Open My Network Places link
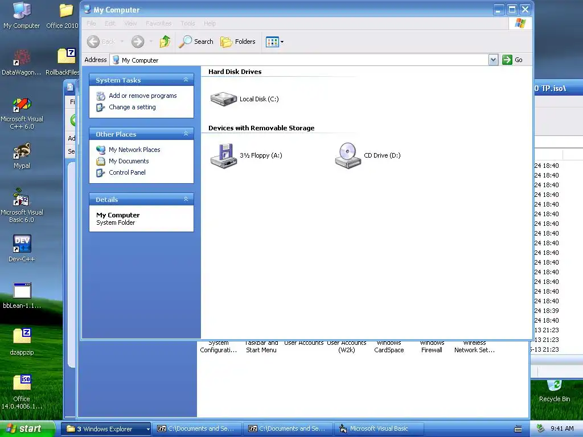583x437 pixels. pos(134,150)
